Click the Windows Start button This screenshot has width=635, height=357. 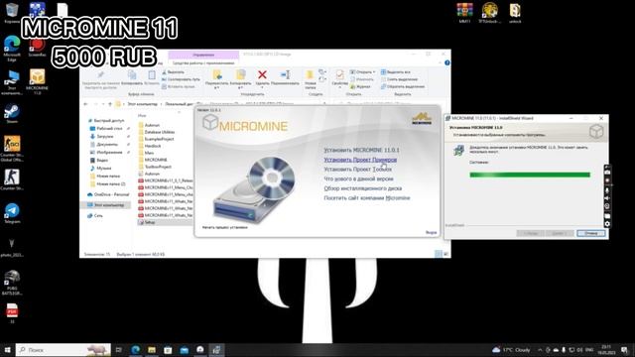click(7, 350)
